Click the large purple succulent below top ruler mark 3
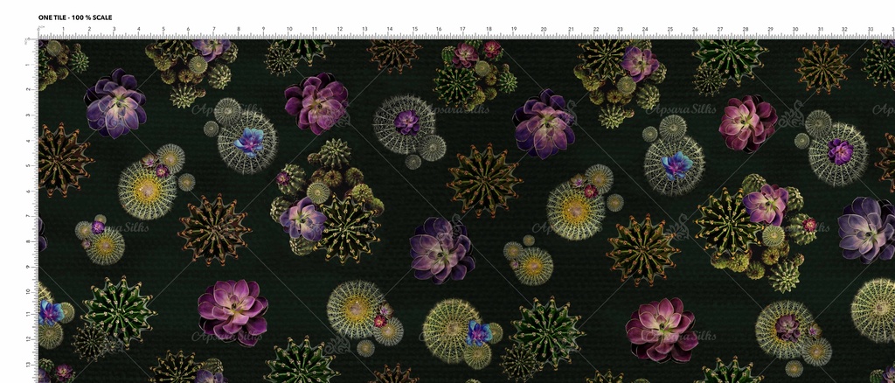 click(115, 104)
